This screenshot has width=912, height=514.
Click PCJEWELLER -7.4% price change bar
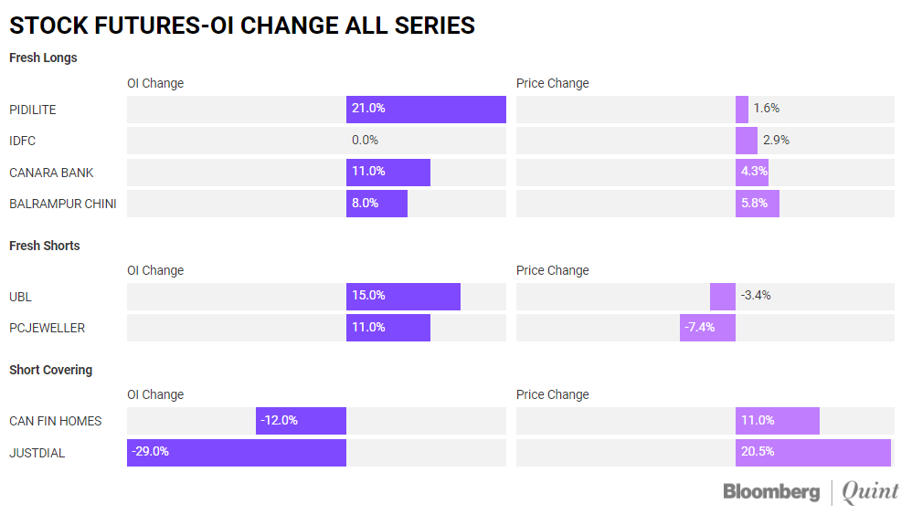pos(707,328)
